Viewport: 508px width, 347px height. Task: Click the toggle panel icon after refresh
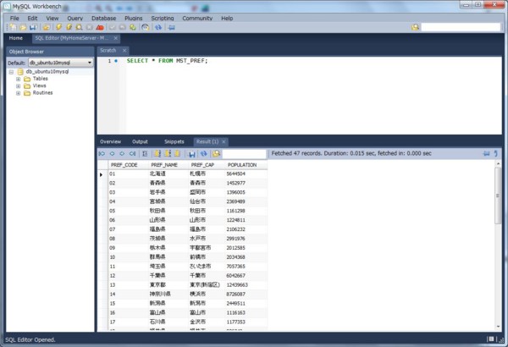click(x=172, y=28)
